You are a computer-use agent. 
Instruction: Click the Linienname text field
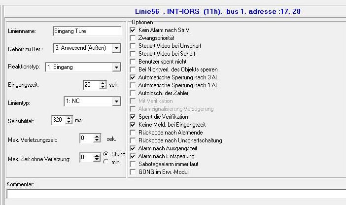click(87, 31)
